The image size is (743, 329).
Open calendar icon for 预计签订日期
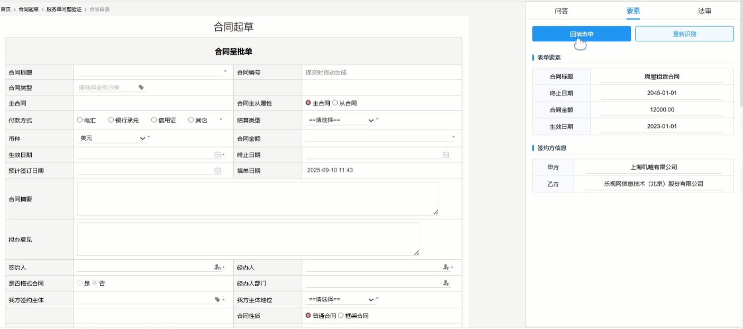pos(217,170)
